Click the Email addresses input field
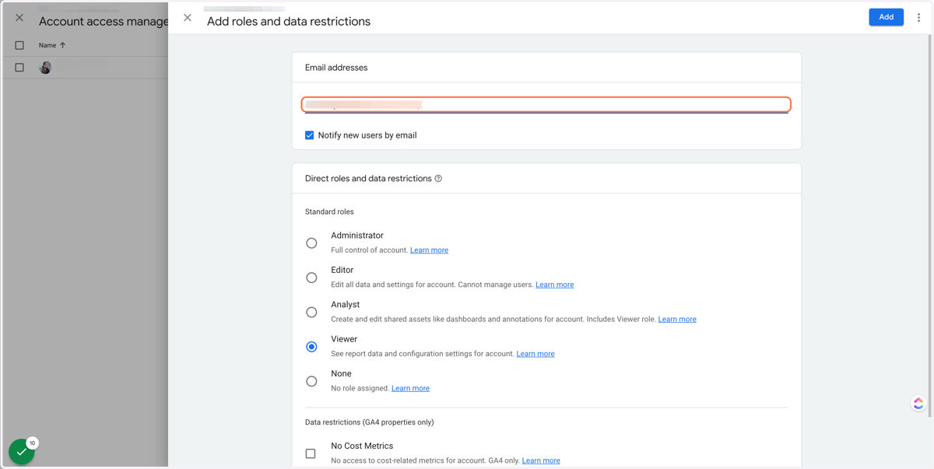This screenshot has height=469, width=934. tap(546, 104)
